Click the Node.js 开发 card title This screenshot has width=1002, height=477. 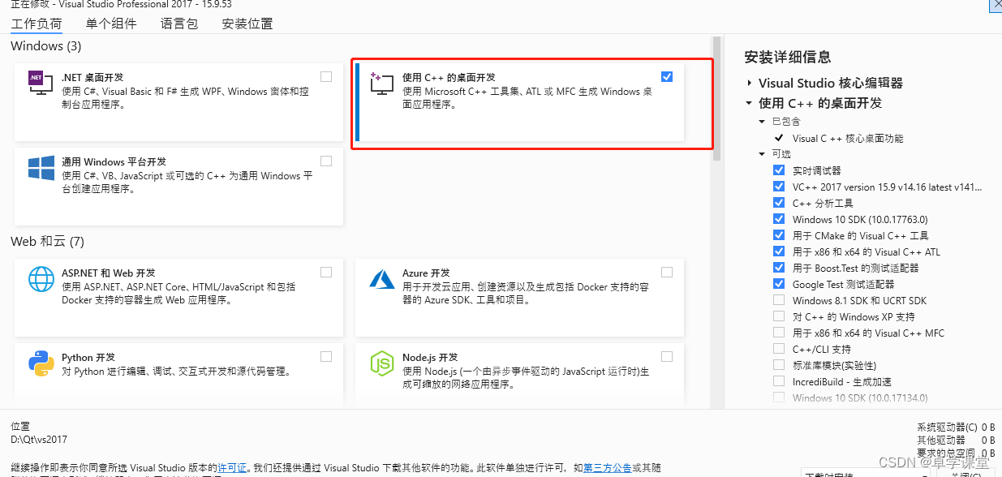pos(430,358)
